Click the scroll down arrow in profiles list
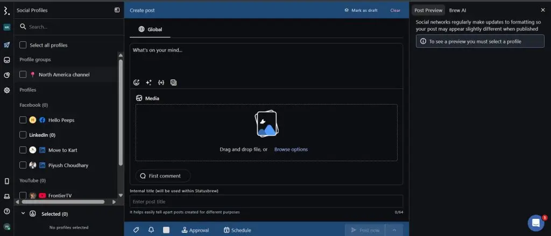This screenshot has height=236, width=551. [x=121, y=195]
